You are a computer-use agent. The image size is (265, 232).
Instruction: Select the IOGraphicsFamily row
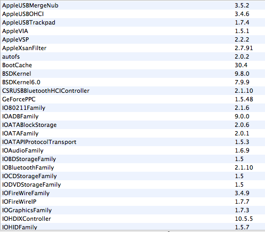132,210
